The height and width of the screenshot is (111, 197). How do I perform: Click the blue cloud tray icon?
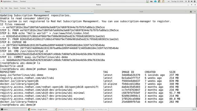[x=155, y=1]
